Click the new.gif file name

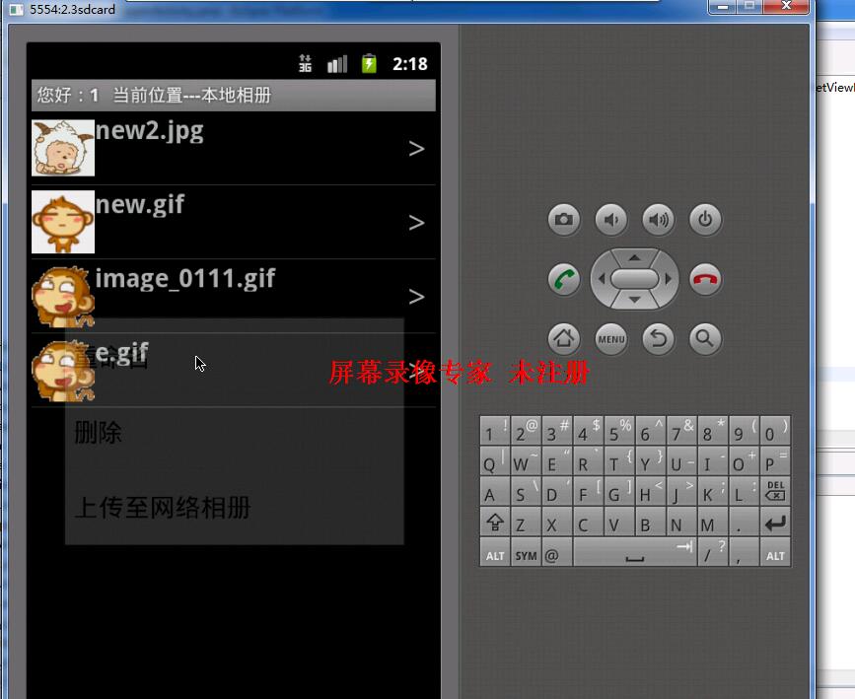pyautogui.click(x=140, y=205)
